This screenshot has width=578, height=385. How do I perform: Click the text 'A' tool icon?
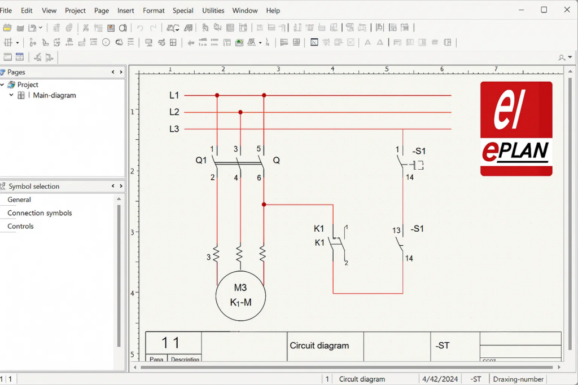click(367, 42)
